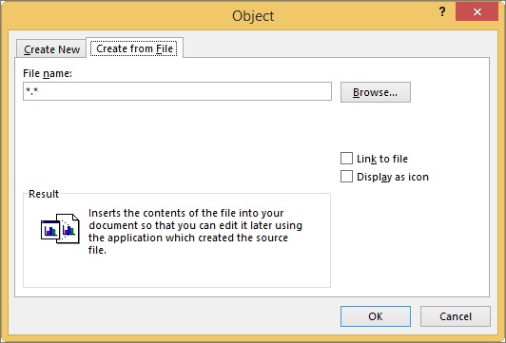
Task: Close the Object dialog with X
Action: pos(477,12)
